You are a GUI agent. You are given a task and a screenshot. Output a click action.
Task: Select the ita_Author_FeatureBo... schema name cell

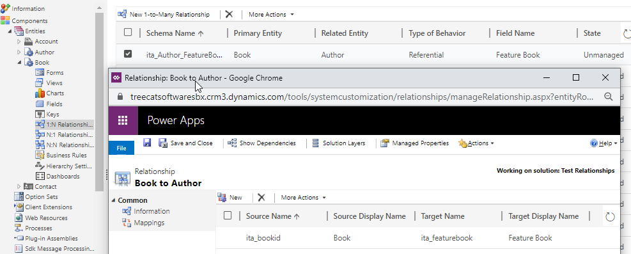coord(184,55)
